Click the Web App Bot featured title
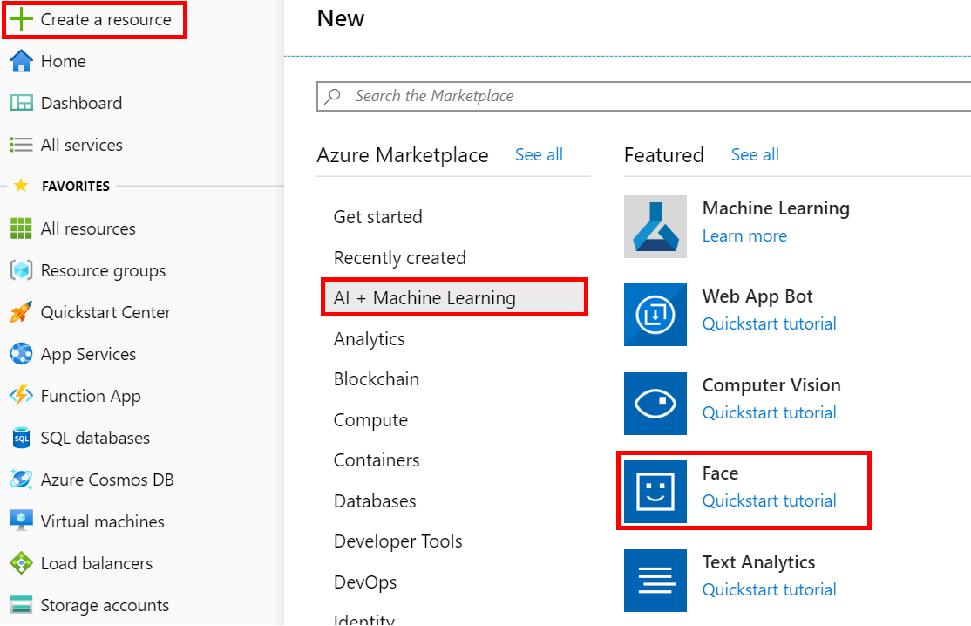This screenshot has width=971, height=626. coord(757,296)
